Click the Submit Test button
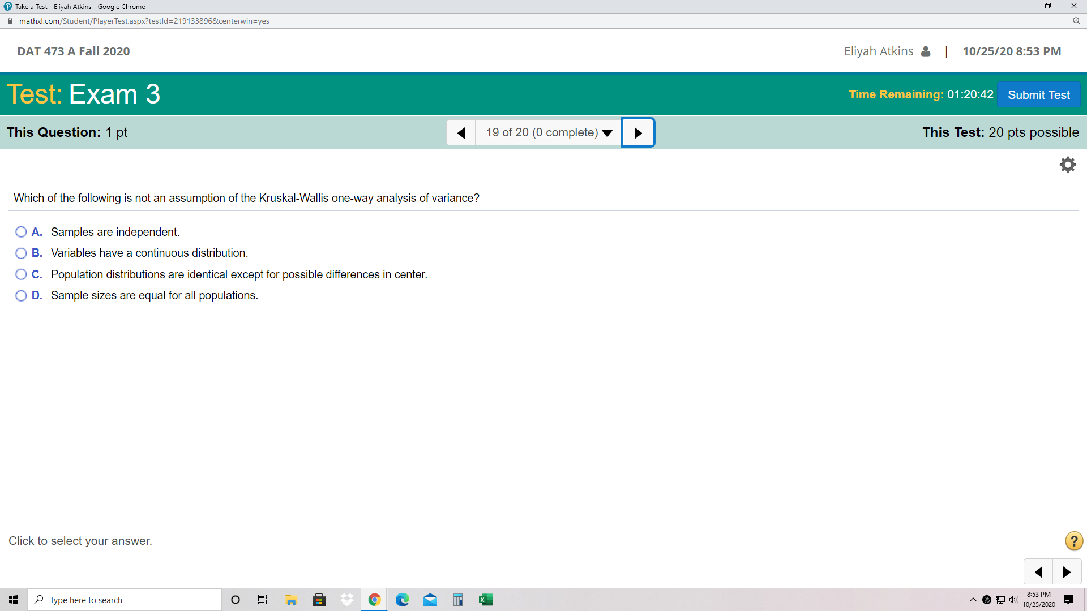1087x611 pixels. click(1039, 94)
